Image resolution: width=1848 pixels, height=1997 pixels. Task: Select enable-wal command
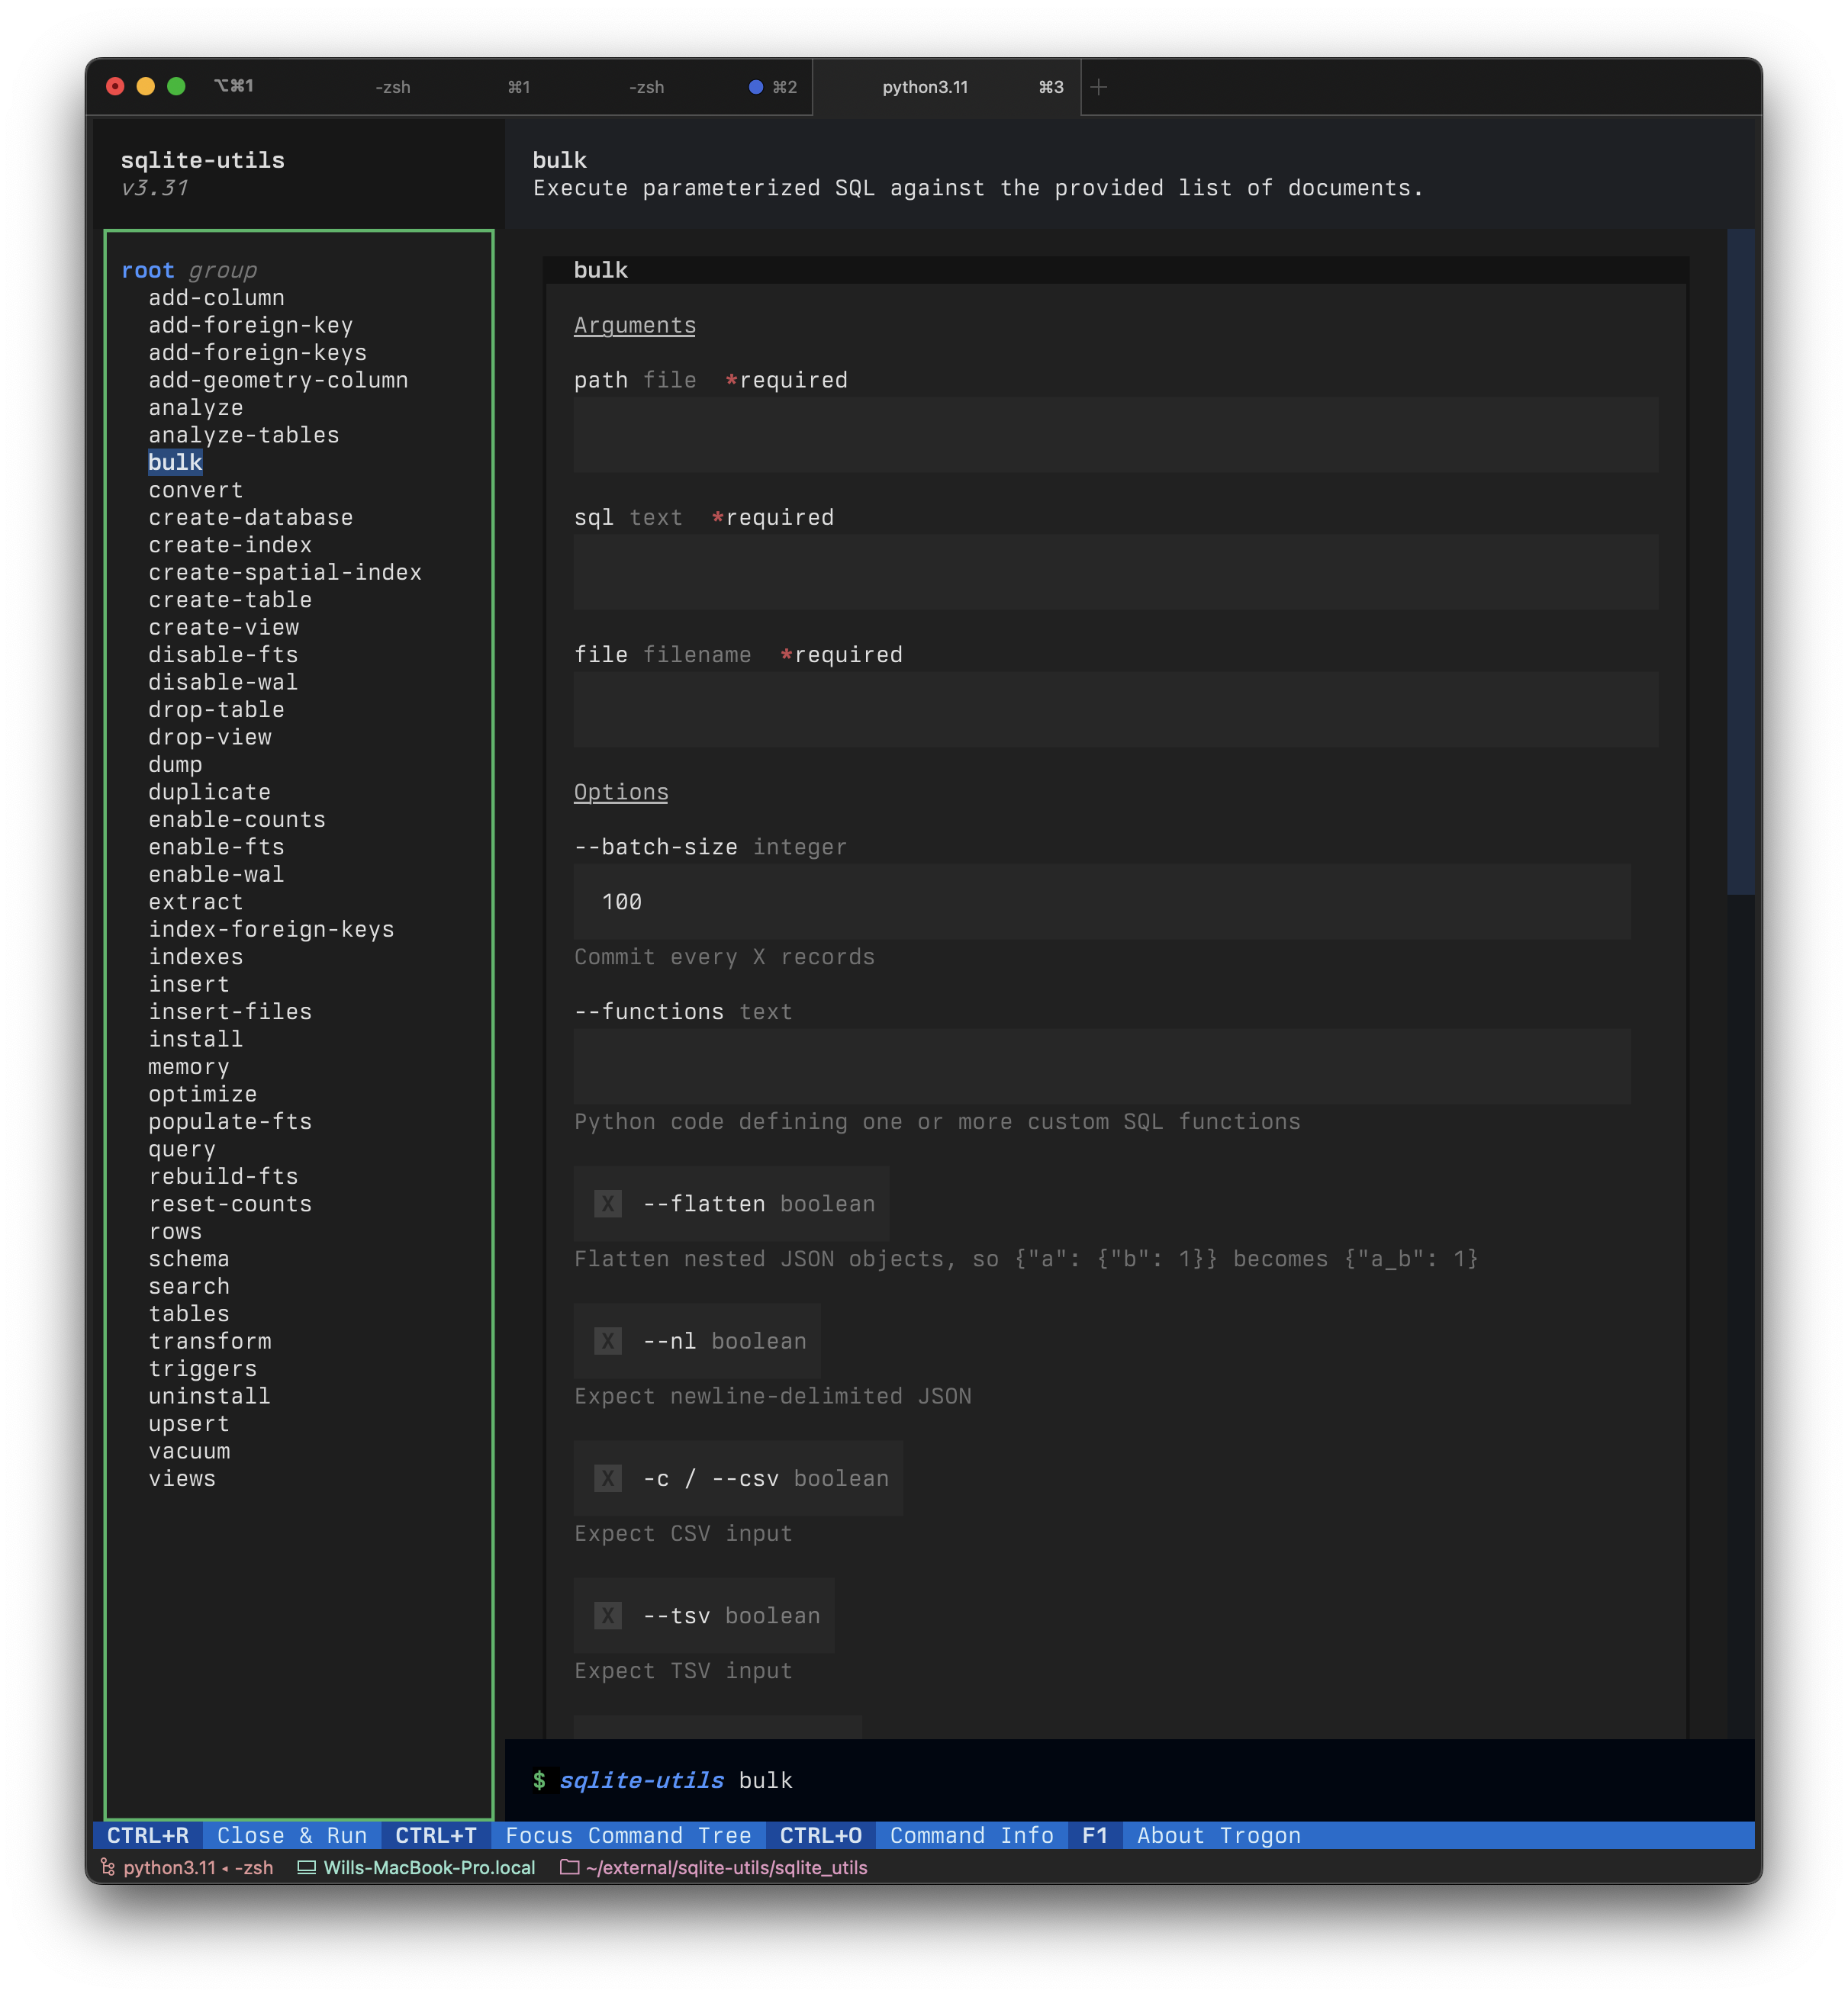pos(216,875)
